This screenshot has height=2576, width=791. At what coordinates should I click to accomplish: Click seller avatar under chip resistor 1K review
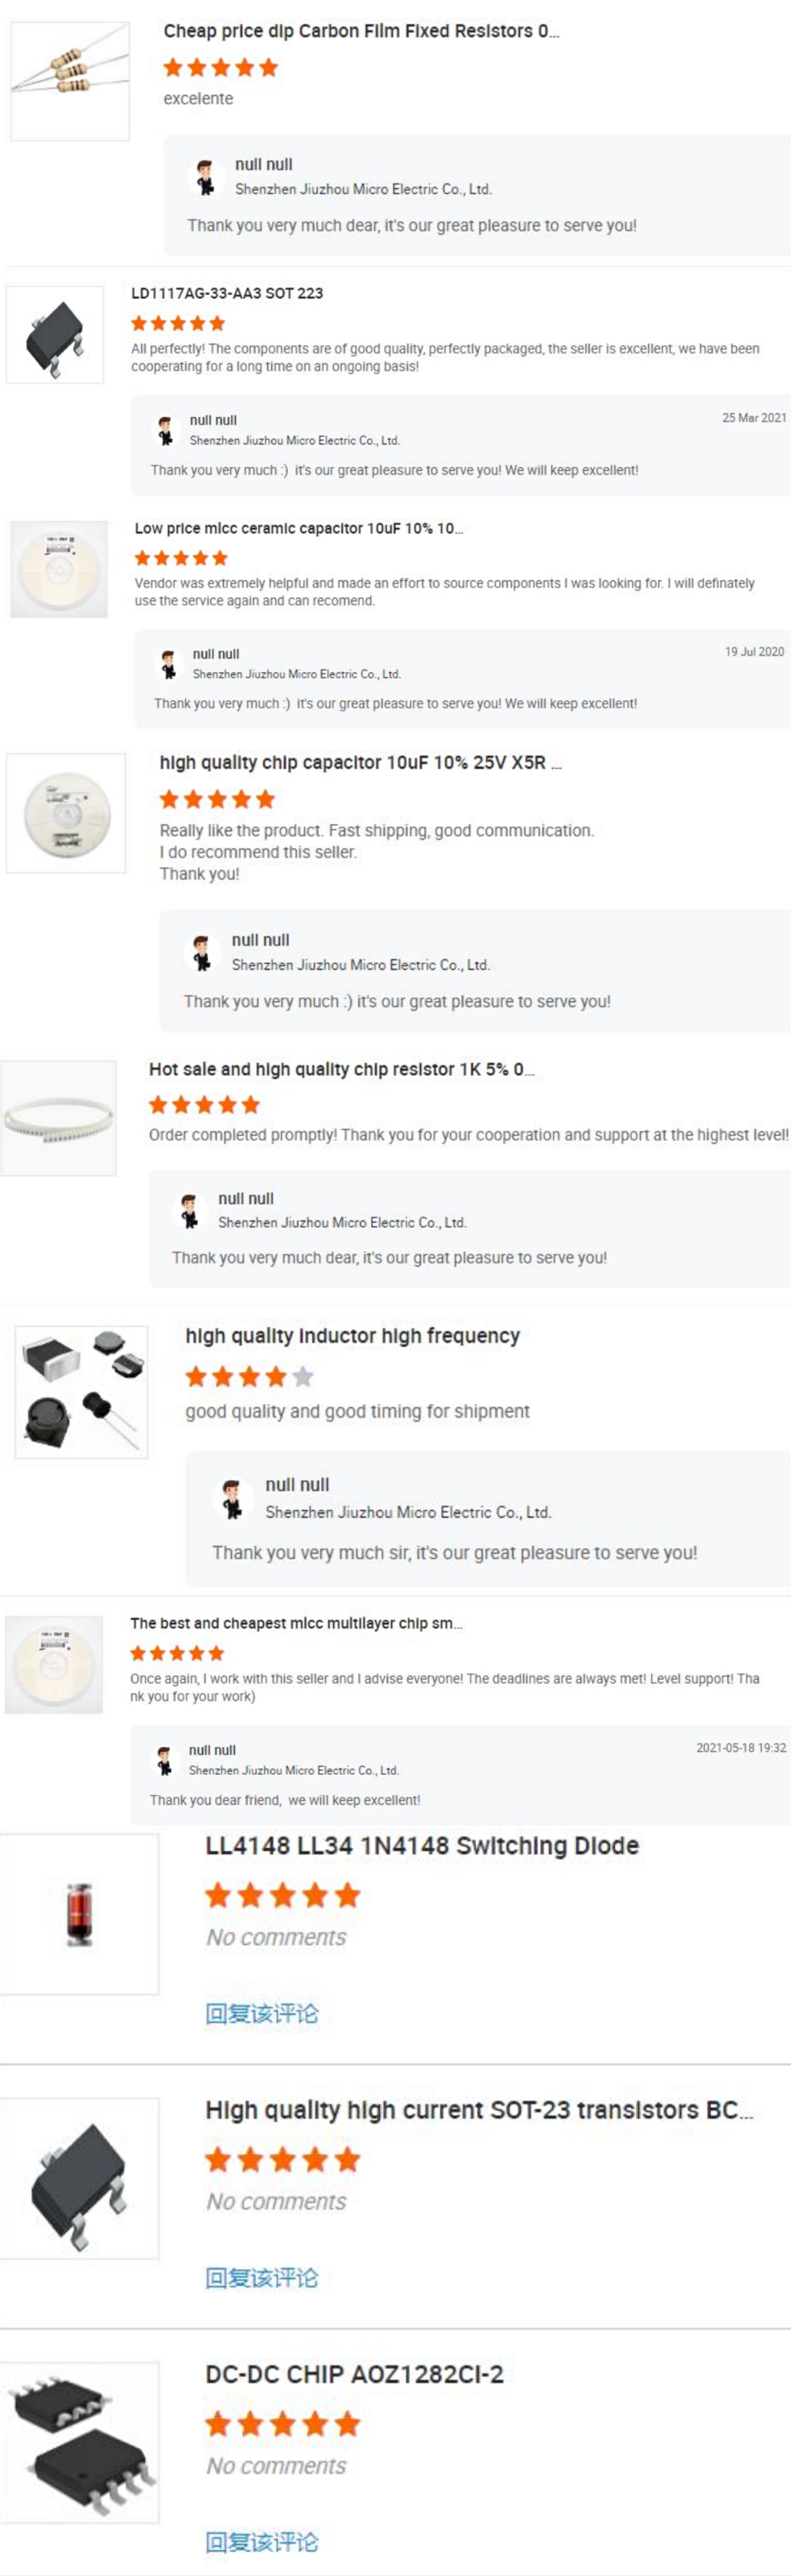[190, 1211]
